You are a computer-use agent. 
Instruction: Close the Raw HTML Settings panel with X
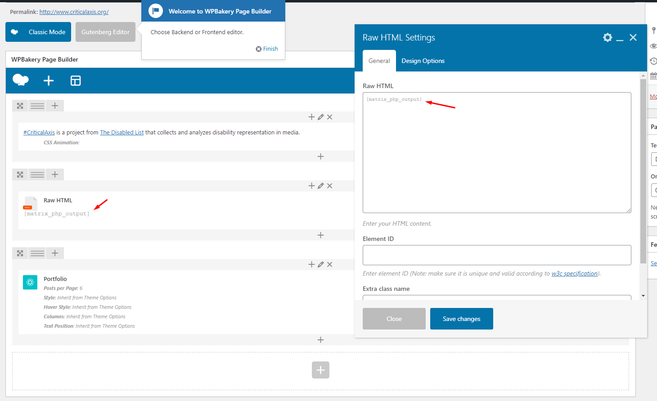pyautogui.click(x=633, y=37)
